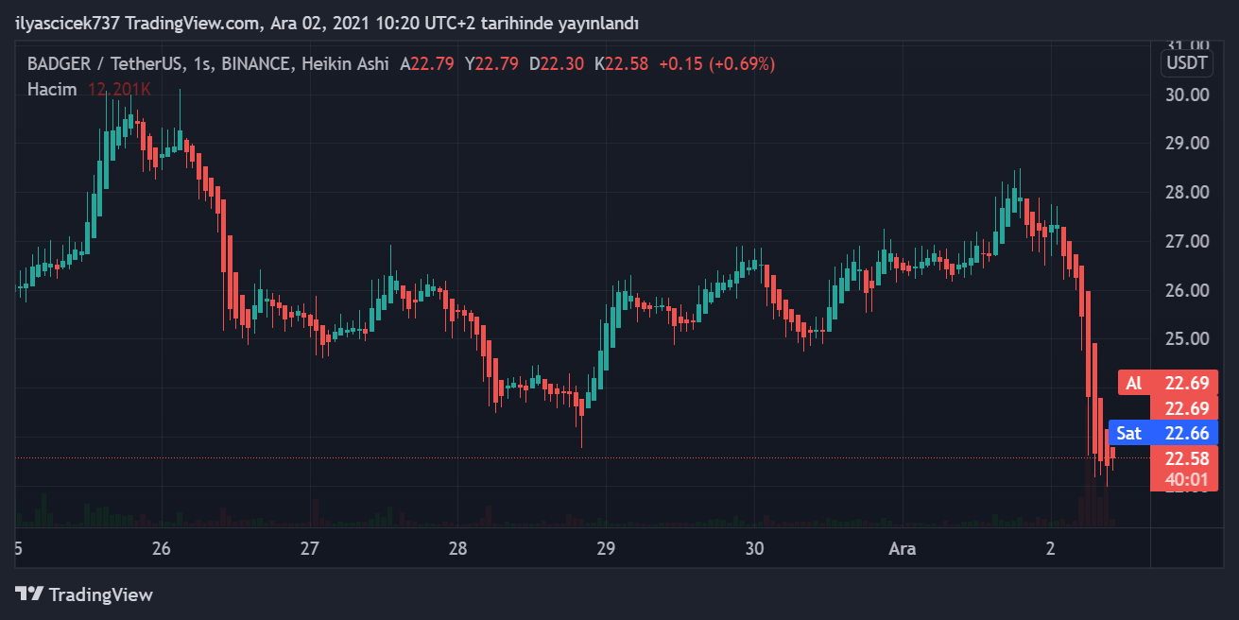Click TradingView.com in the header text
The height and width of the screenshot is (620, 1239).
point(194,23)
